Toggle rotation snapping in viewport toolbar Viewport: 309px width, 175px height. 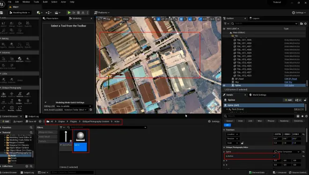190,19
